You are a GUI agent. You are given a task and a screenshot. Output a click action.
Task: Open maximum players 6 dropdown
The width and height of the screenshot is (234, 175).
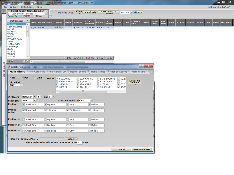coord(53,97)
